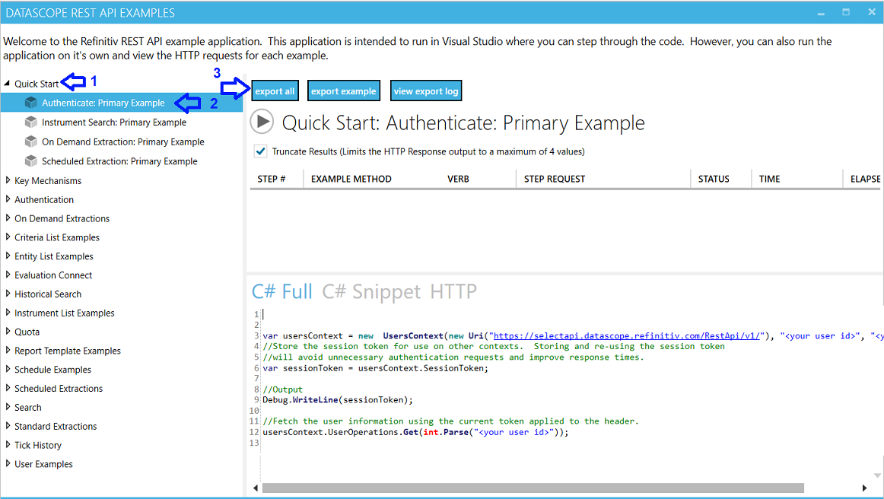Click the Tick History tree label
The height and width of the screenshot is (499, 884).
(38, 446)
